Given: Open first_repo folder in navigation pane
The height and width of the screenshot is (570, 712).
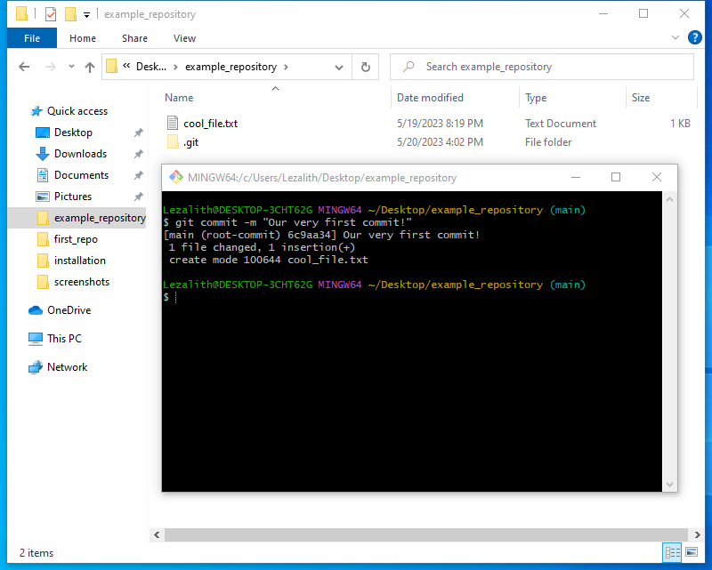Looking at the screenshot, I should [x=76, y=239].
